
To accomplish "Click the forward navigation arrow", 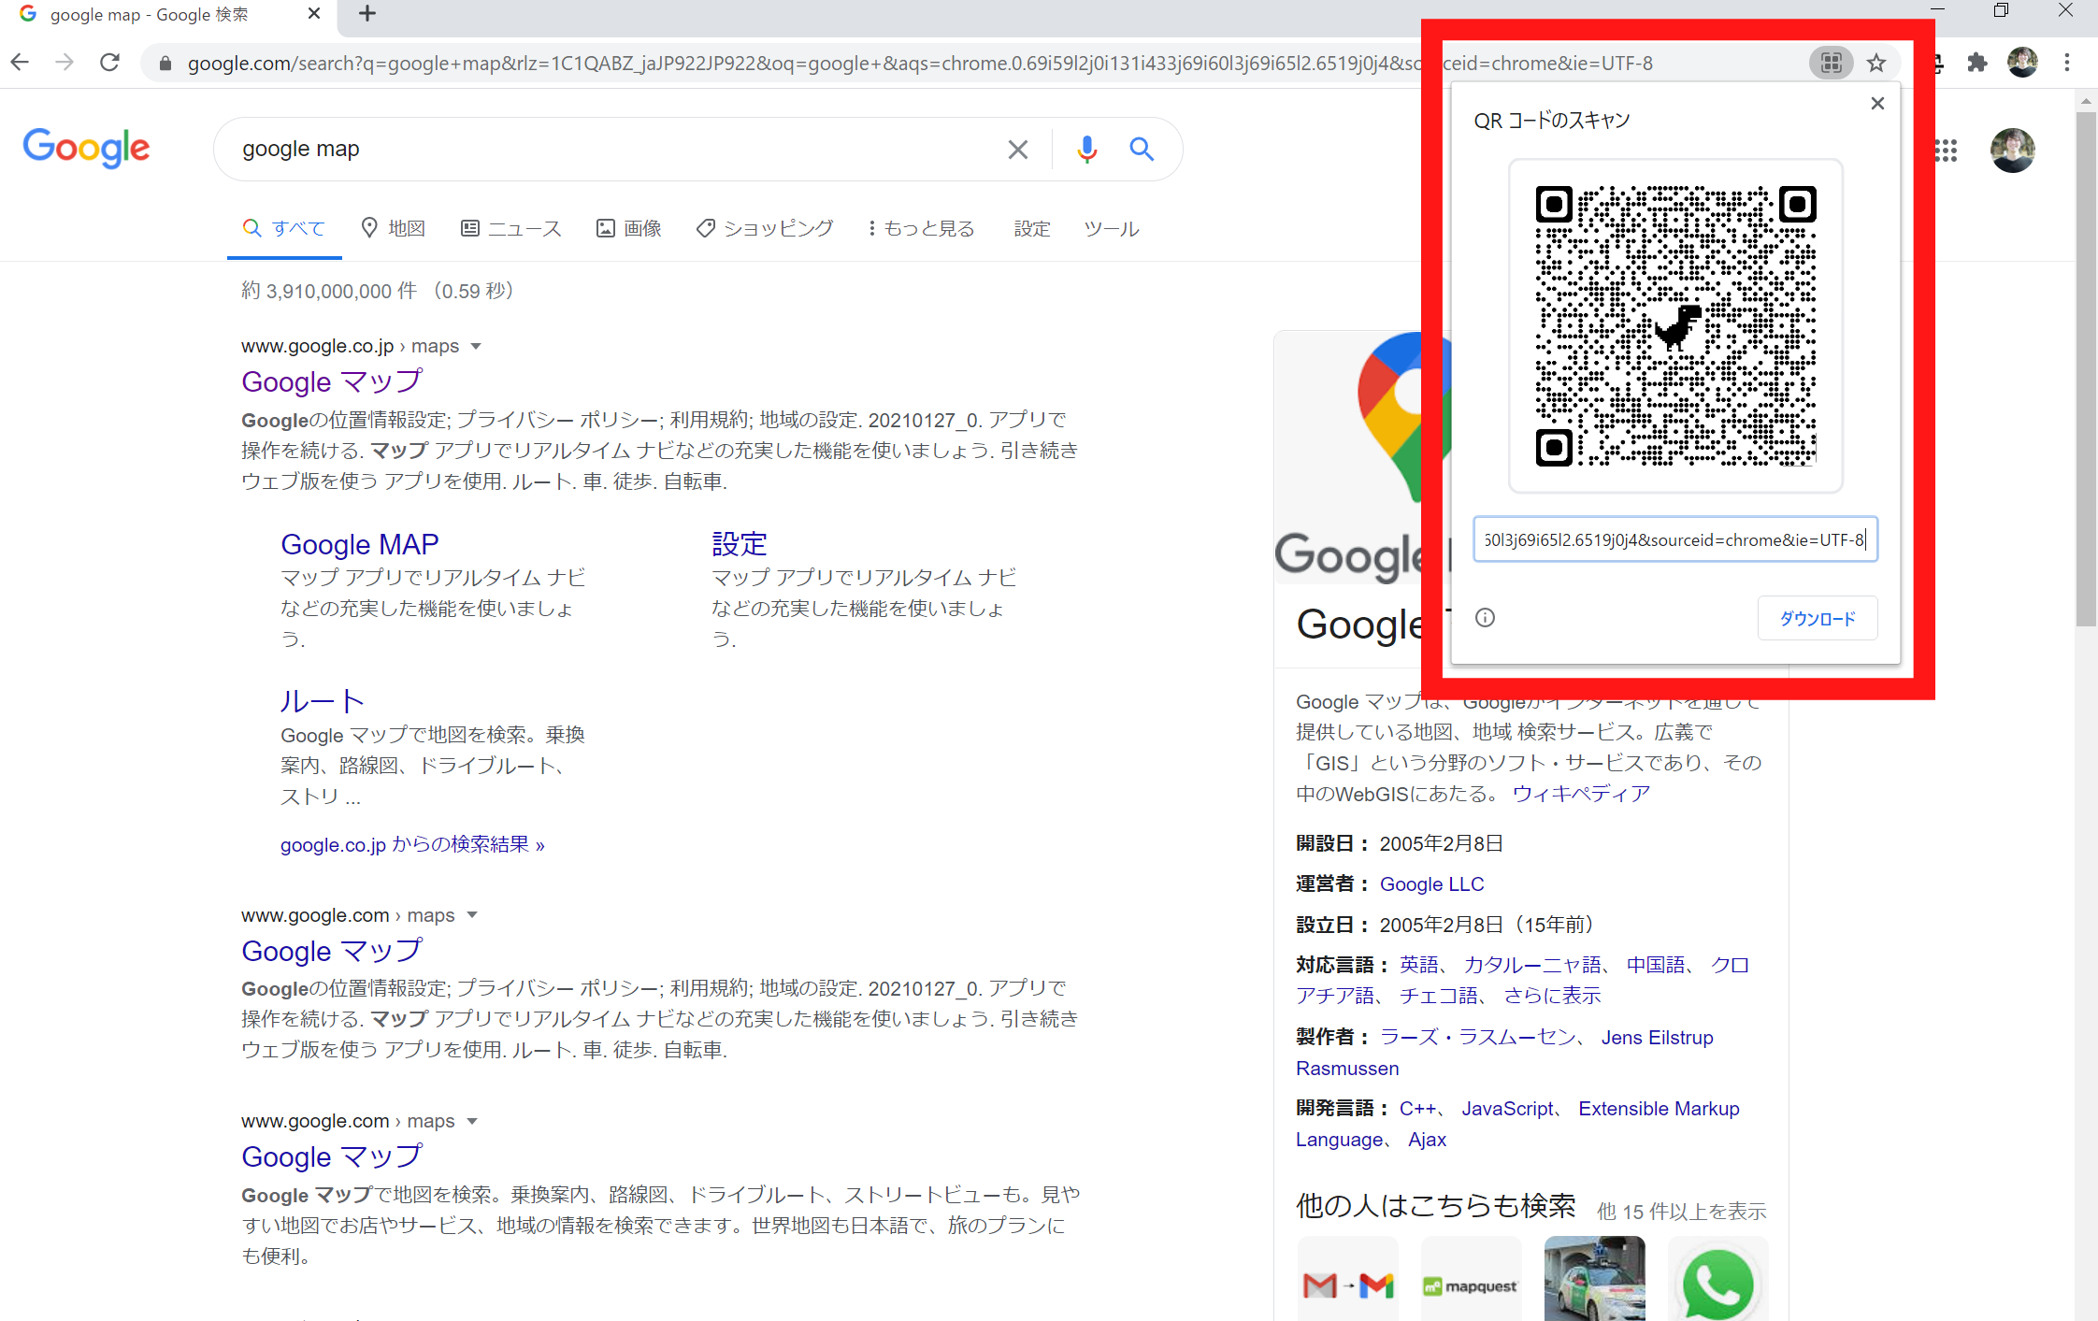I will click(65, 63).
